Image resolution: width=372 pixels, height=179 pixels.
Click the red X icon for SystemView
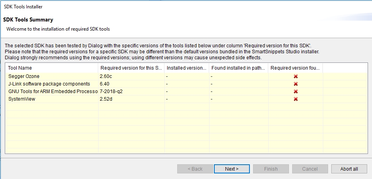tap(296, 99)
